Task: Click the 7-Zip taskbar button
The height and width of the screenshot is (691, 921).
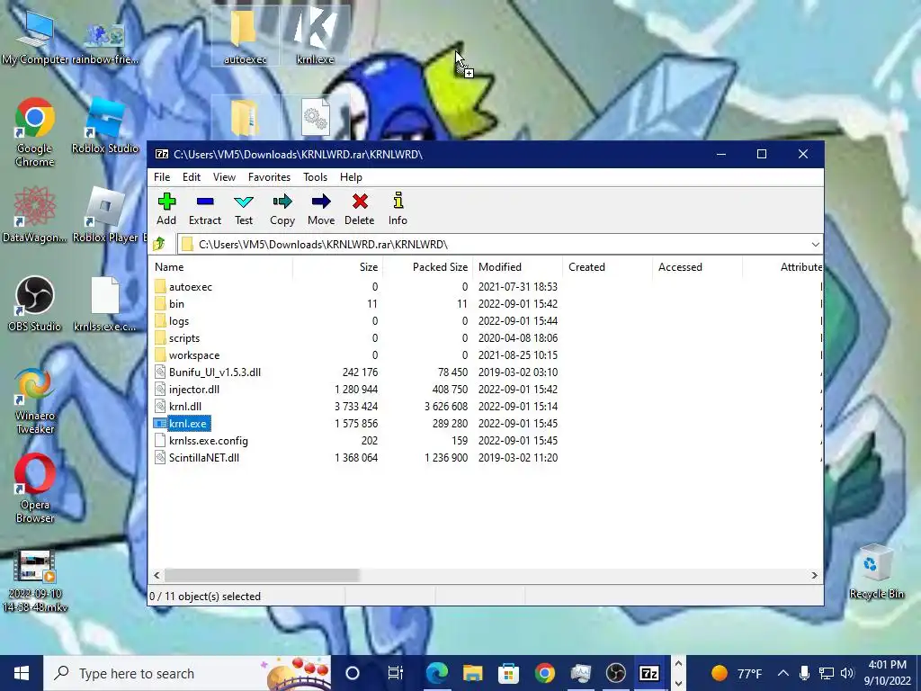Action: [649, 673]
